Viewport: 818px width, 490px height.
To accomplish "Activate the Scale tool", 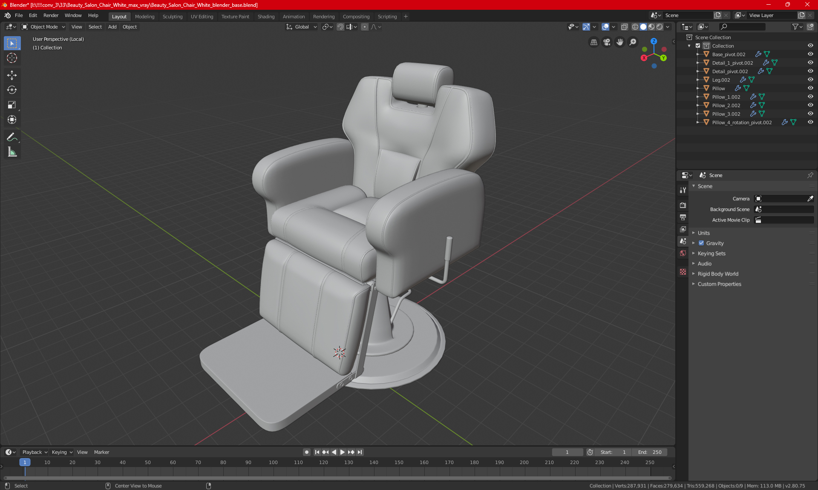I will coord(12,105).
